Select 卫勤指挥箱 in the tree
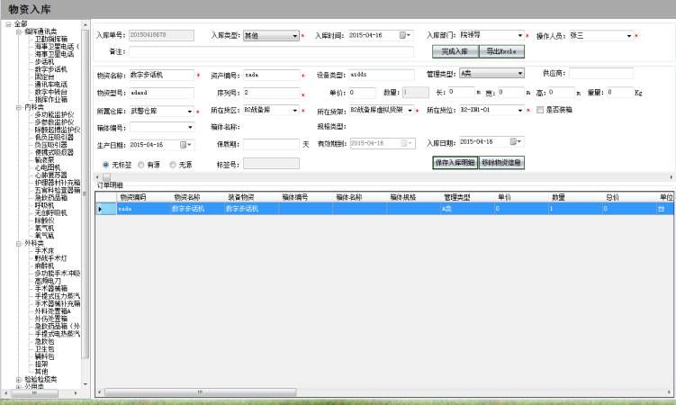 coord(51,39)
